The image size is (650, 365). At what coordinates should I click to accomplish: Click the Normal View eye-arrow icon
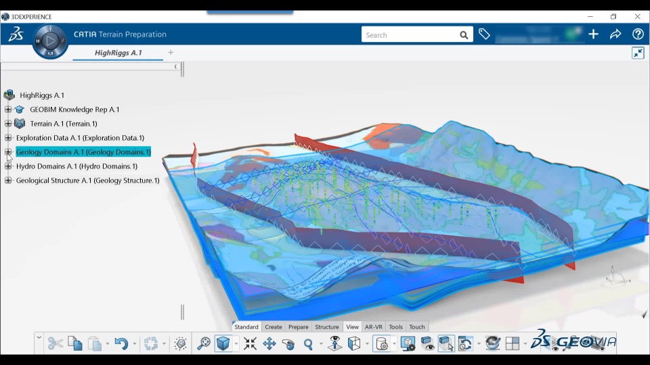click(x=335, y=343)
